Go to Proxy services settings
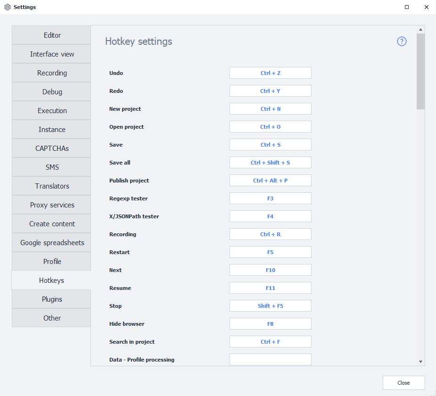Screen dimensions: 436x396 (x=52, y=205)
